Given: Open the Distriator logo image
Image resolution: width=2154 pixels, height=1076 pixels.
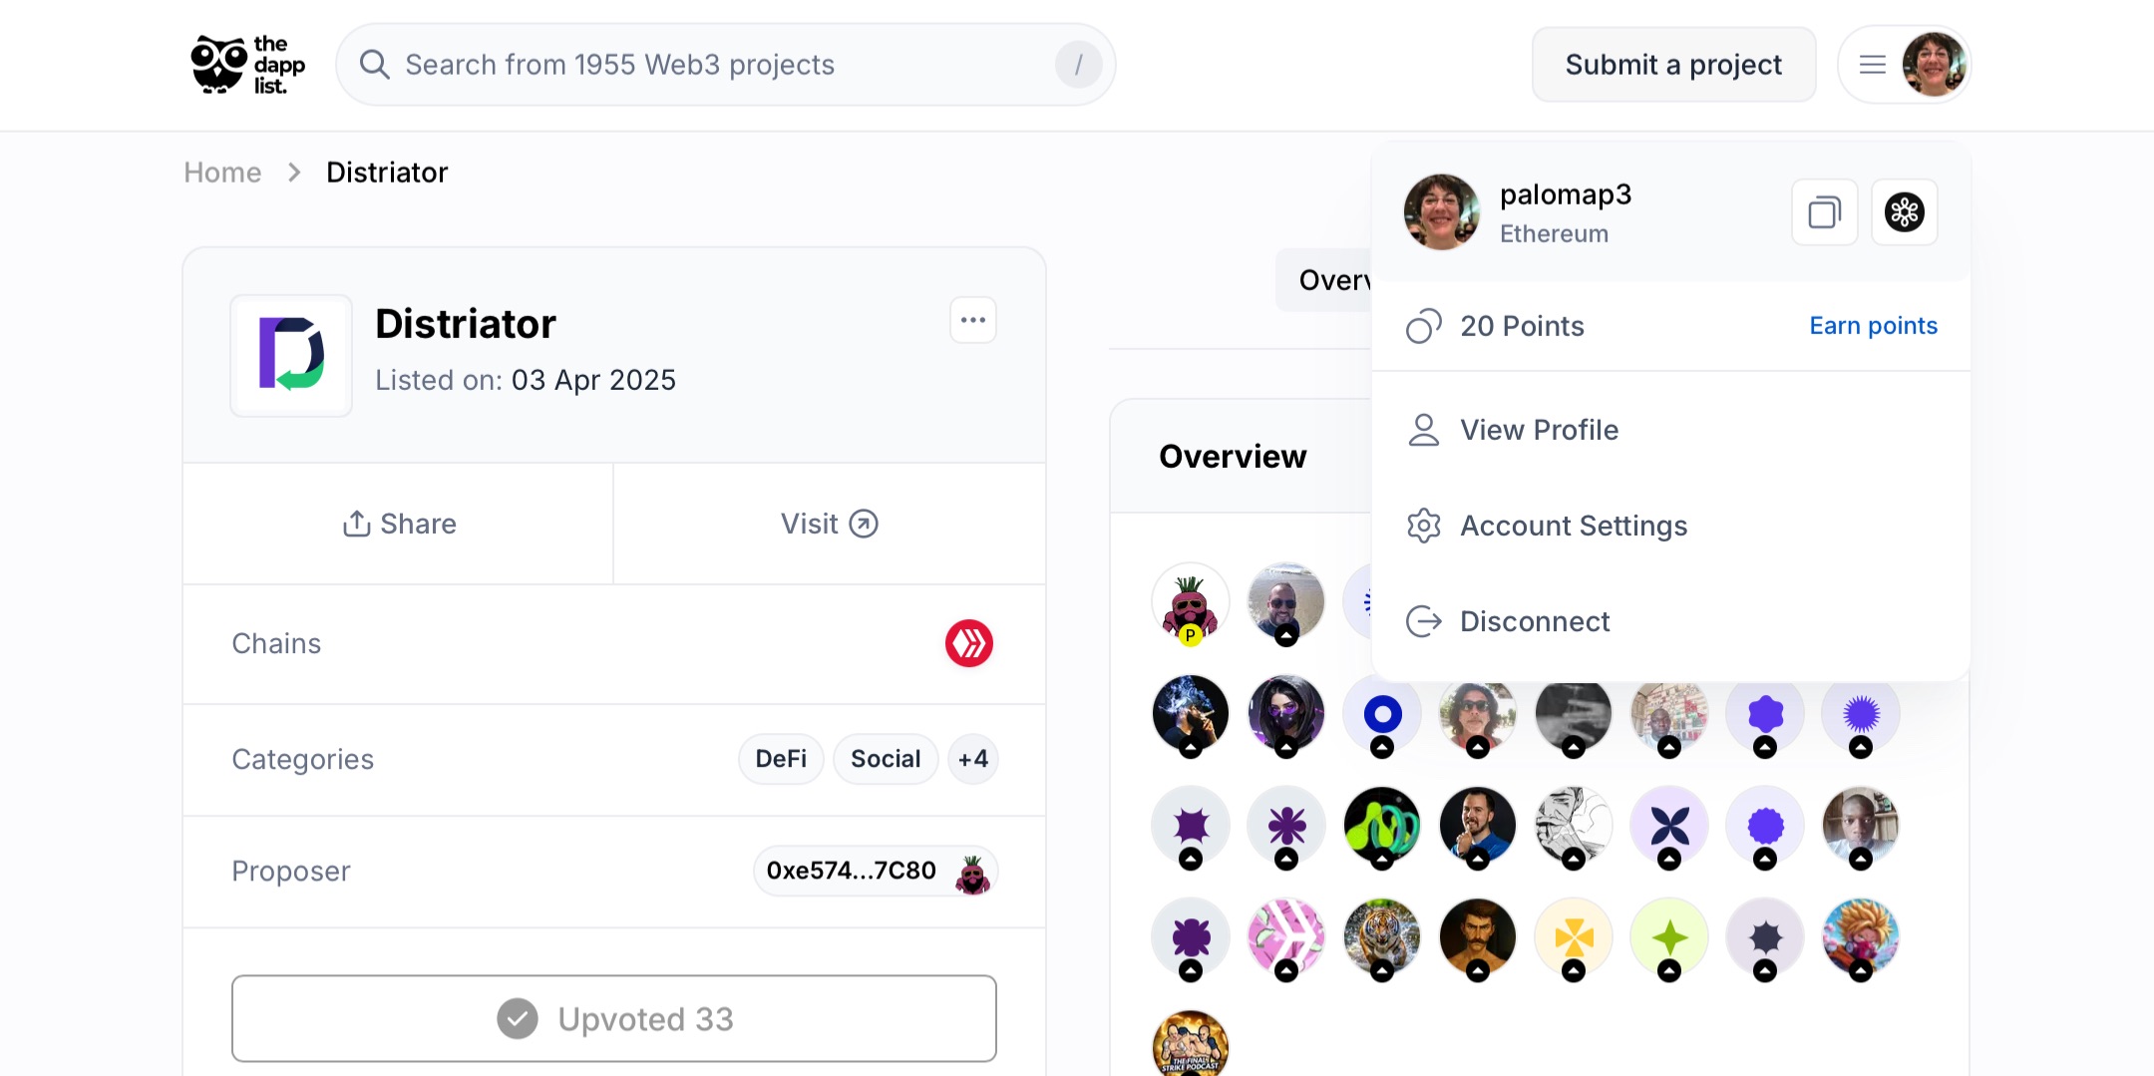Looking at the screenshot, I should [x=291, y=355].
